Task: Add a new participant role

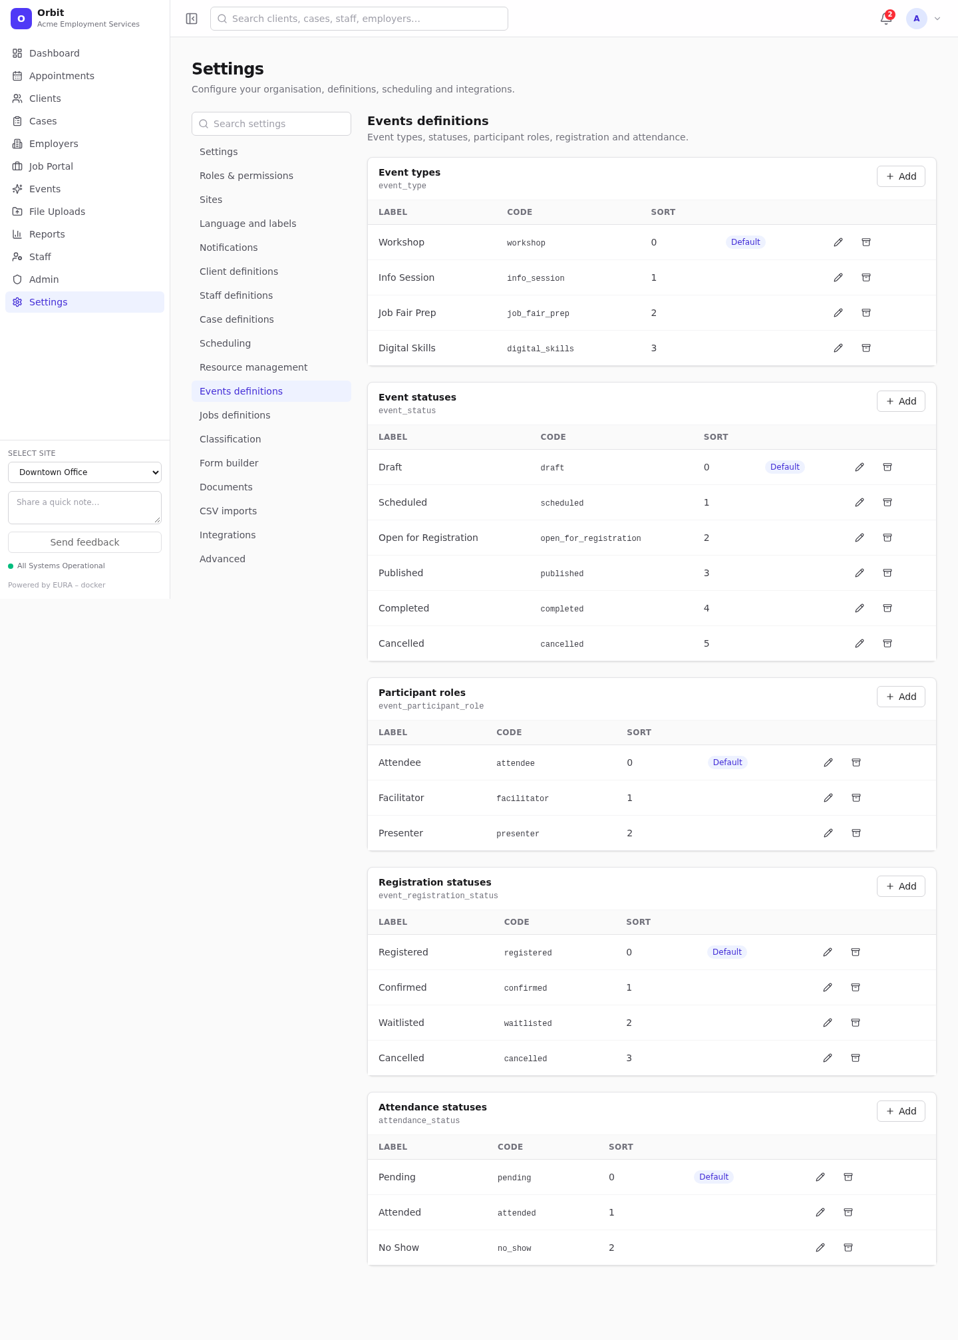Action: pos(901,697)
